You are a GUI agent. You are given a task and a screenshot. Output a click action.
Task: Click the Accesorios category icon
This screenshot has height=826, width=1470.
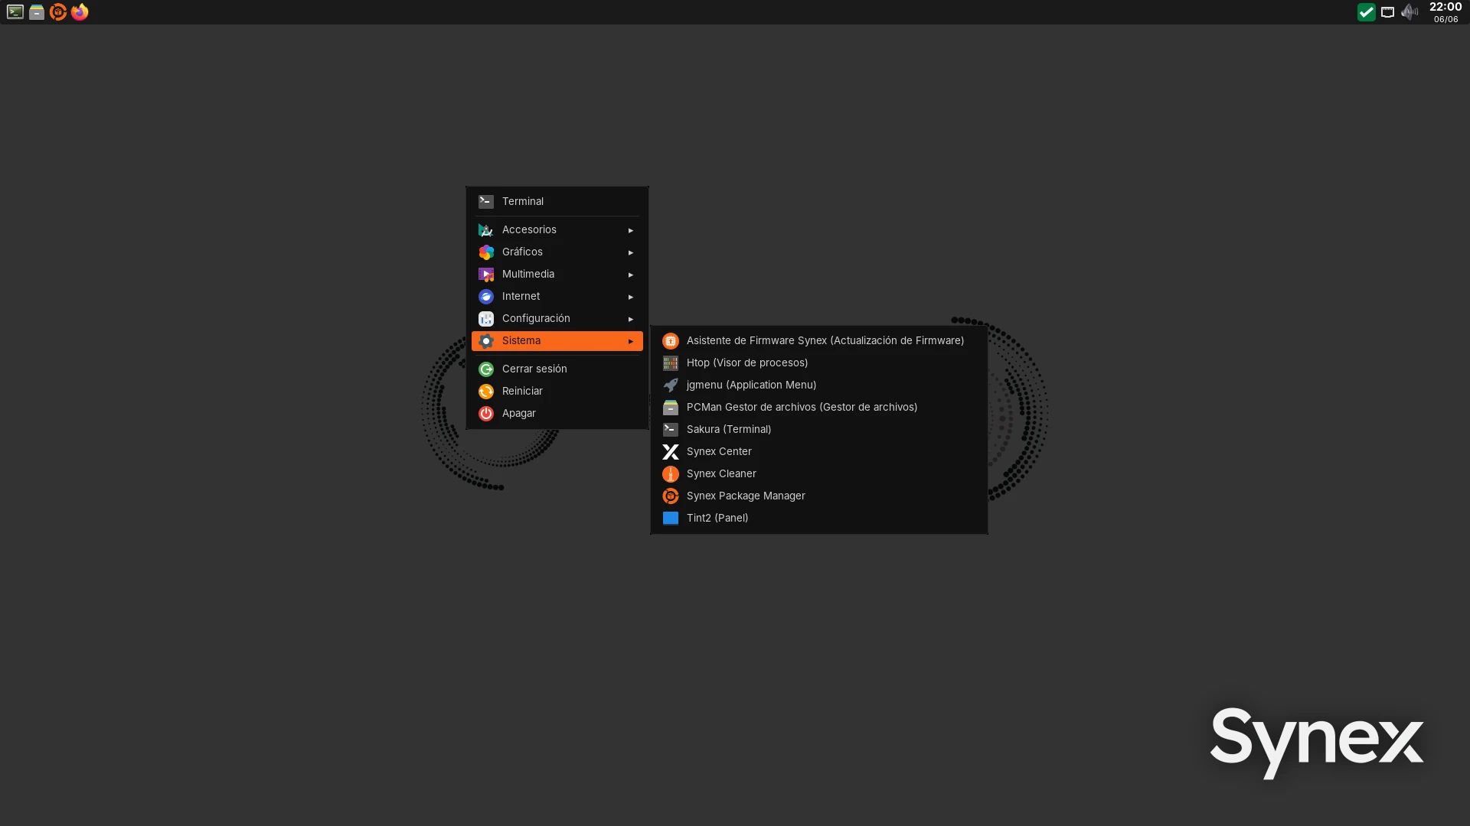tap(486, 230)
